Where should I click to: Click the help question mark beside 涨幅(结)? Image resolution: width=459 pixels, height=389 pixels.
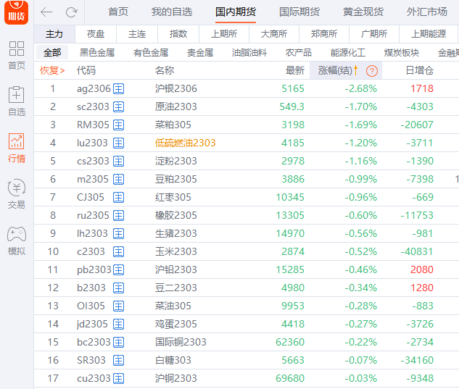point(371,70)
